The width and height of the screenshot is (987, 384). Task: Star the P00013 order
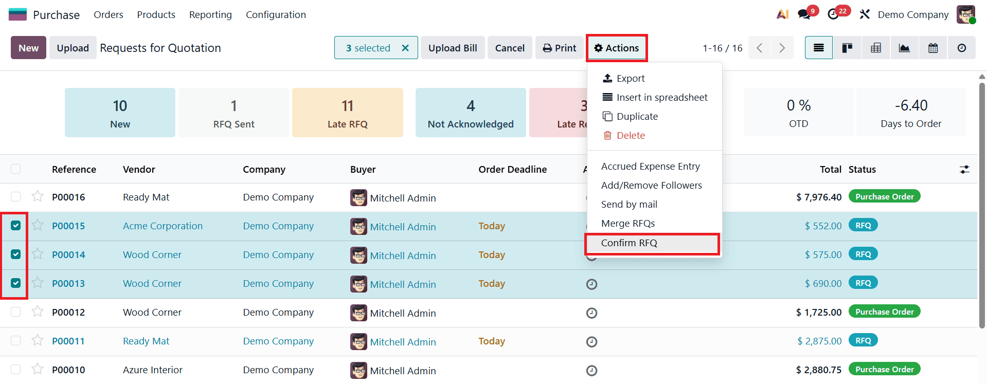coord(38,283)
